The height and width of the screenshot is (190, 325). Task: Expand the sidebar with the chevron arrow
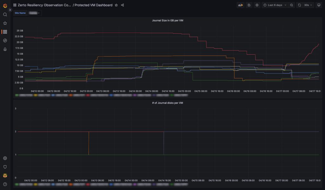click(10, 10)
